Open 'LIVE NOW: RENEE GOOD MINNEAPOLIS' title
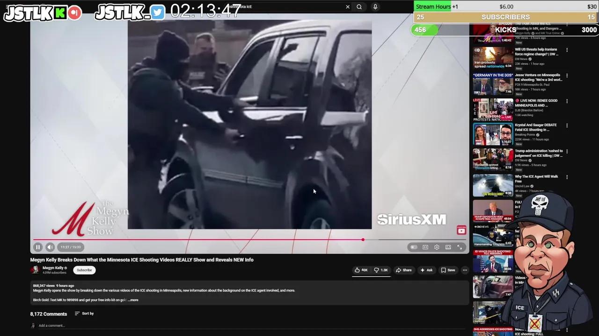Screen dimensions: 599x336 536,103
